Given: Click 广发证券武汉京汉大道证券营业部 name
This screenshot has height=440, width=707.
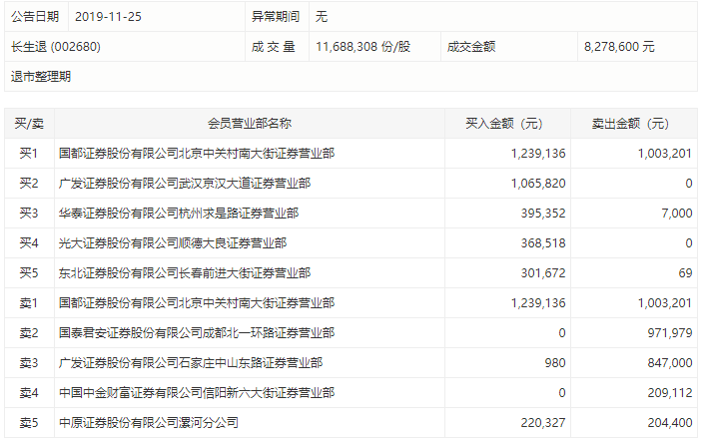Looking at the screenshot, I should tap(185, 184).
